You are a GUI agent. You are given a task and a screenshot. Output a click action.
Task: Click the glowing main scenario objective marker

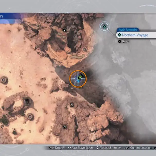(104, 27)
